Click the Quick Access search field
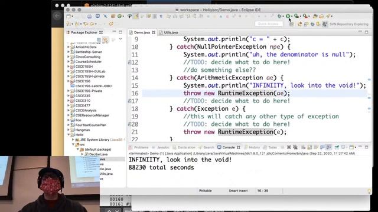The width and height of the screenshot is (378, 212). [x=269, y=24]
